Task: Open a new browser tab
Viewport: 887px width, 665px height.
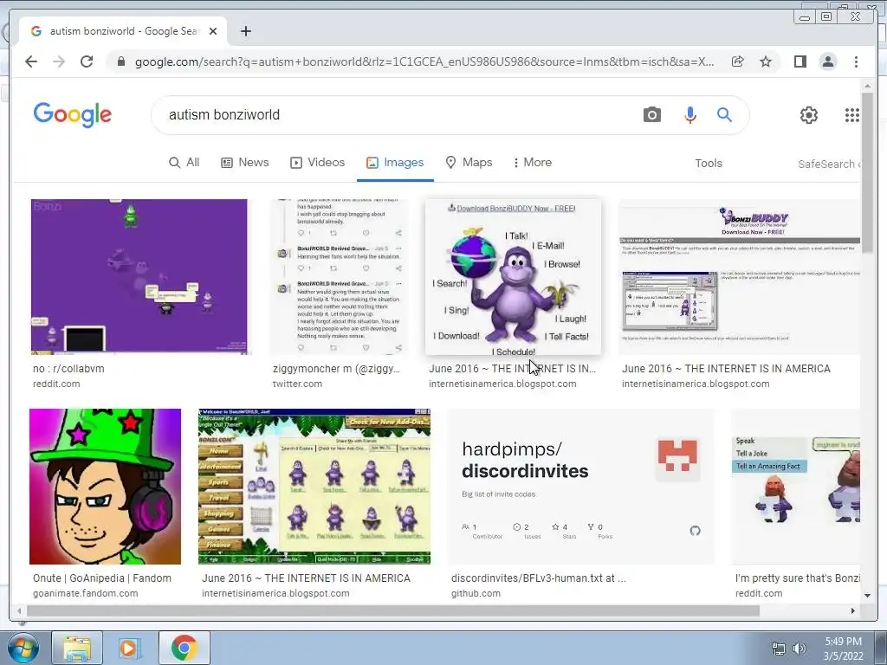Action: point(245,31)
